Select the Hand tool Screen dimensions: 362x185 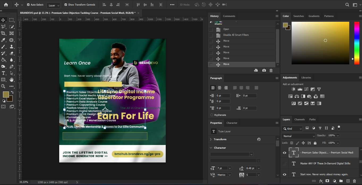[11, 80]
